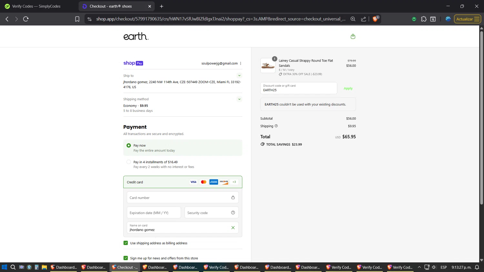Click the Credit card payment header
Viewport: 484px width, 272px height.
point(183,182)
